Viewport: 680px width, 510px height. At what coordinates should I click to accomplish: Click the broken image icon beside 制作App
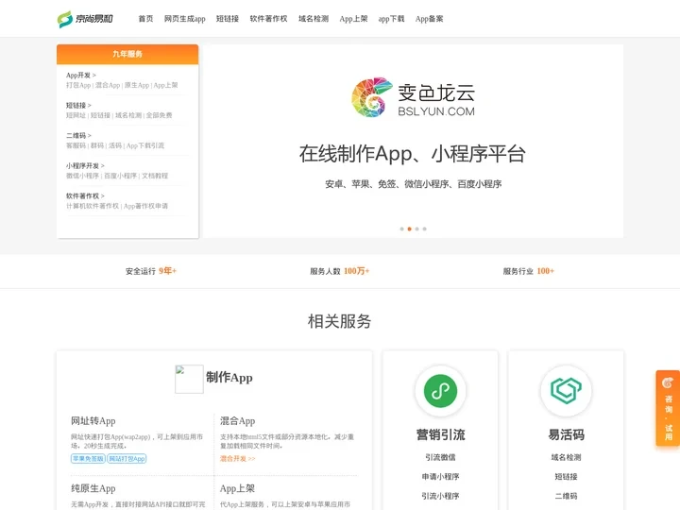point(189,379)
